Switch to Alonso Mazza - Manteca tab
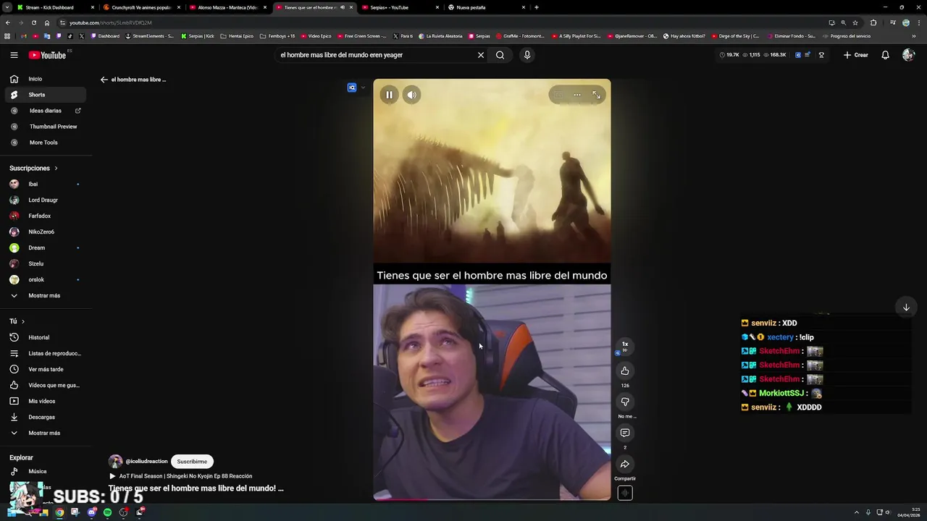Image resolution: width=927 pixels, height=521 pixels. pos(227,7)
